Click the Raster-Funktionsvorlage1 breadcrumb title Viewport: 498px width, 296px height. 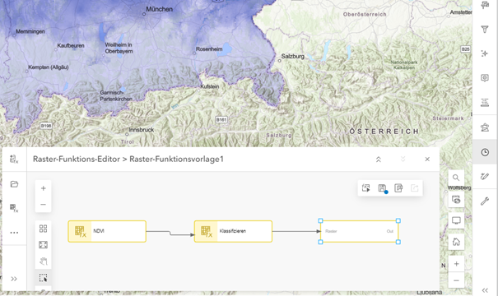pyautogui.click(x=177, y=159)
